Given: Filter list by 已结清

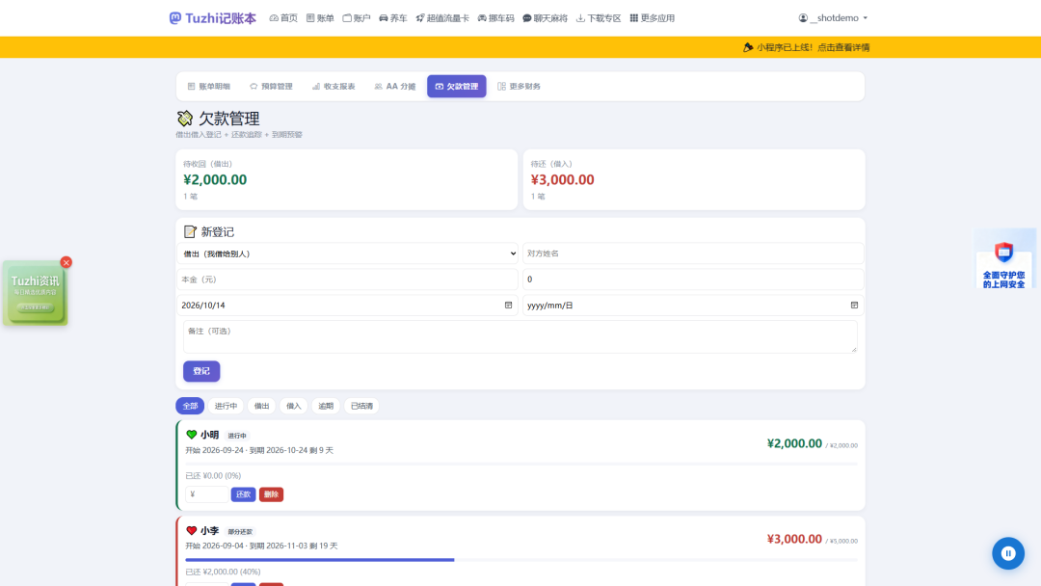Looking at the screenshot, I should point(361,406).
